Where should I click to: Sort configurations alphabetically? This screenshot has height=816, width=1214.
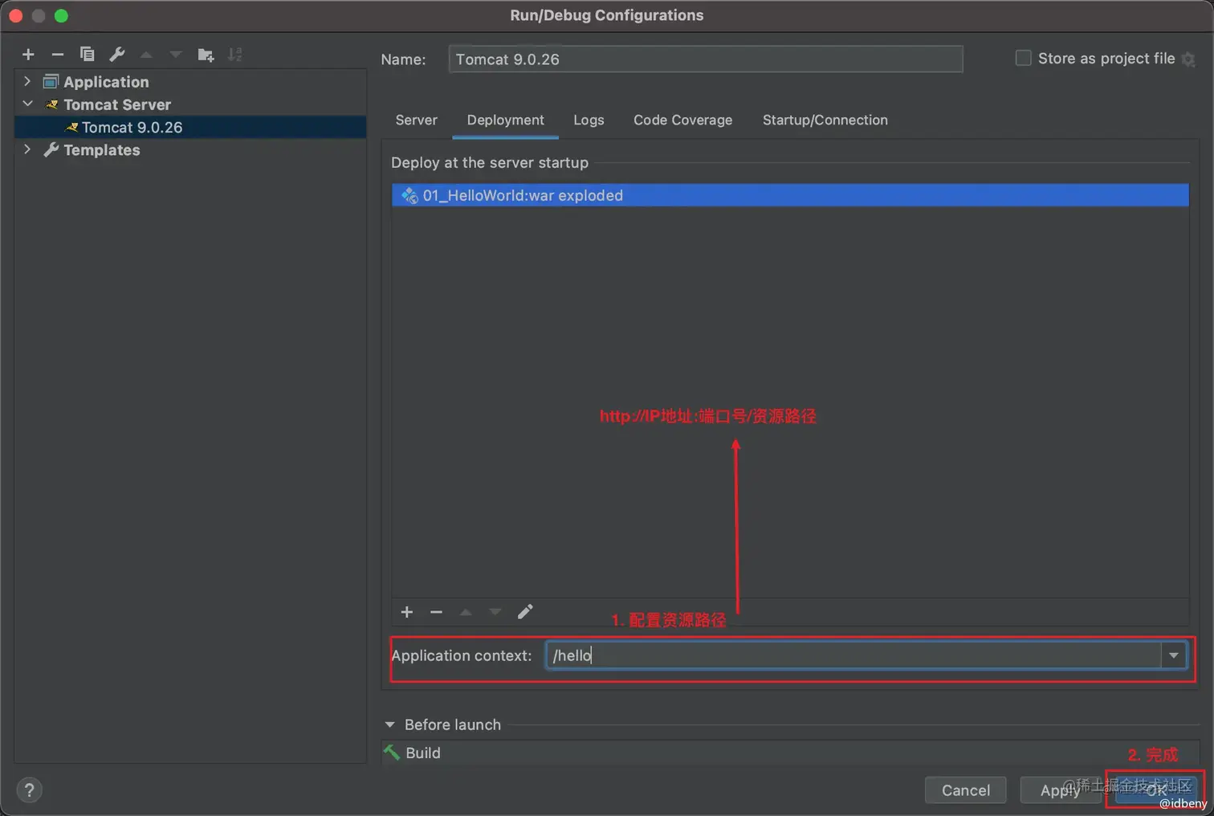point(234,55)
